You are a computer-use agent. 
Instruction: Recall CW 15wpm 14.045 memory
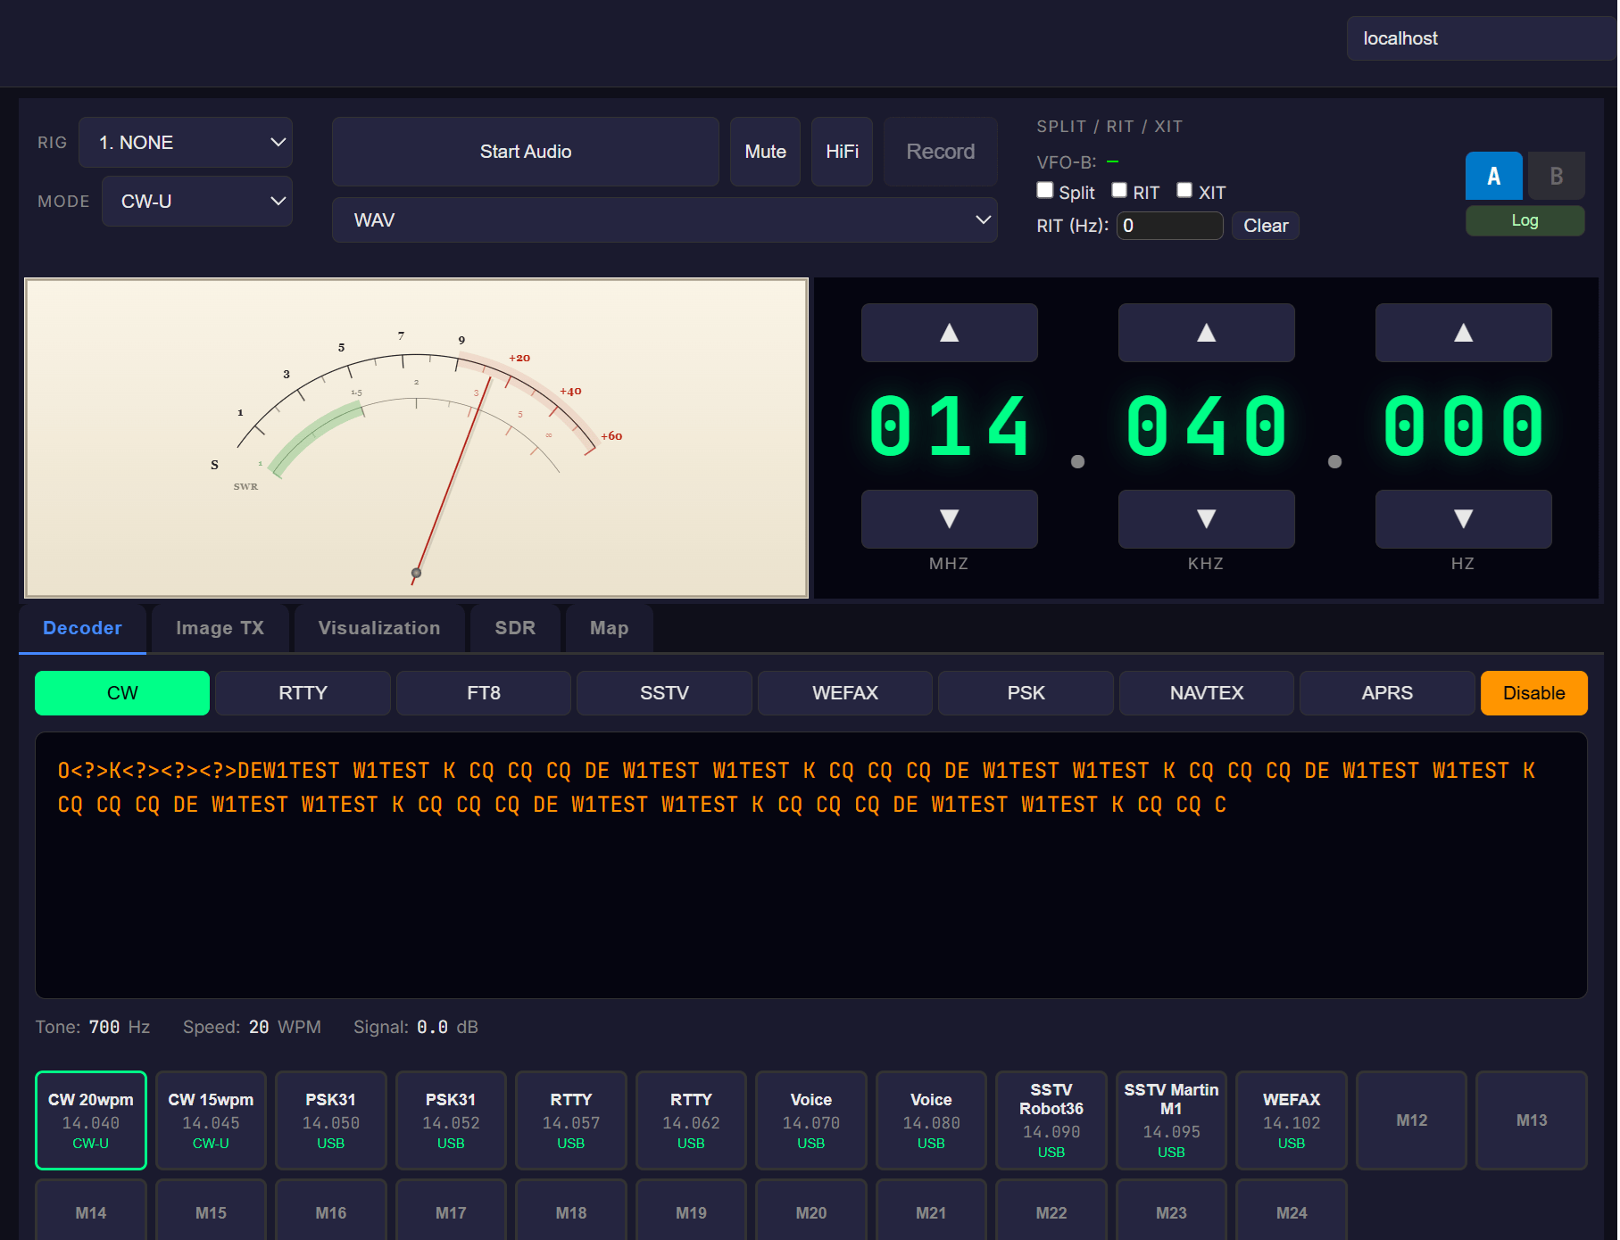pyautogui.click(x=211, y=1120)
